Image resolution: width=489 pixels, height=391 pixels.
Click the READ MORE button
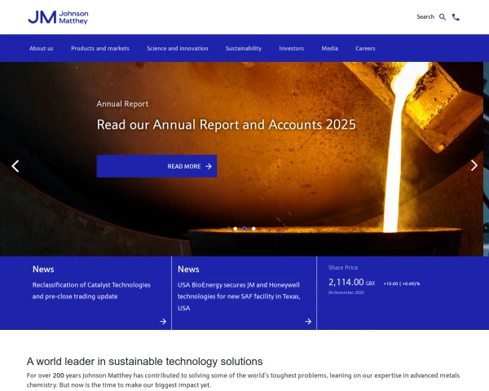click(156, 166)
